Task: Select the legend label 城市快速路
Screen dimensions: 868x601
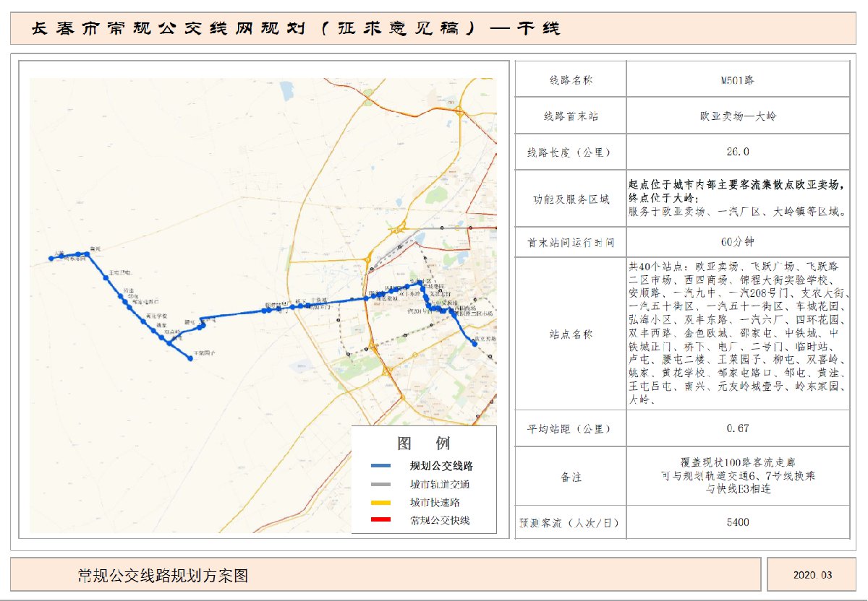Action: (435, 502)
